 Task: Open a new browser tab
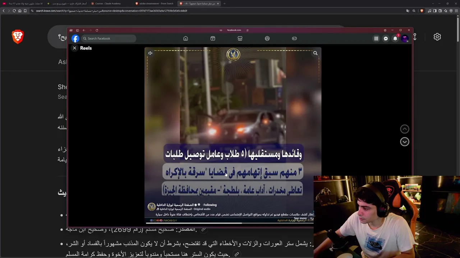tap(224, 4)
